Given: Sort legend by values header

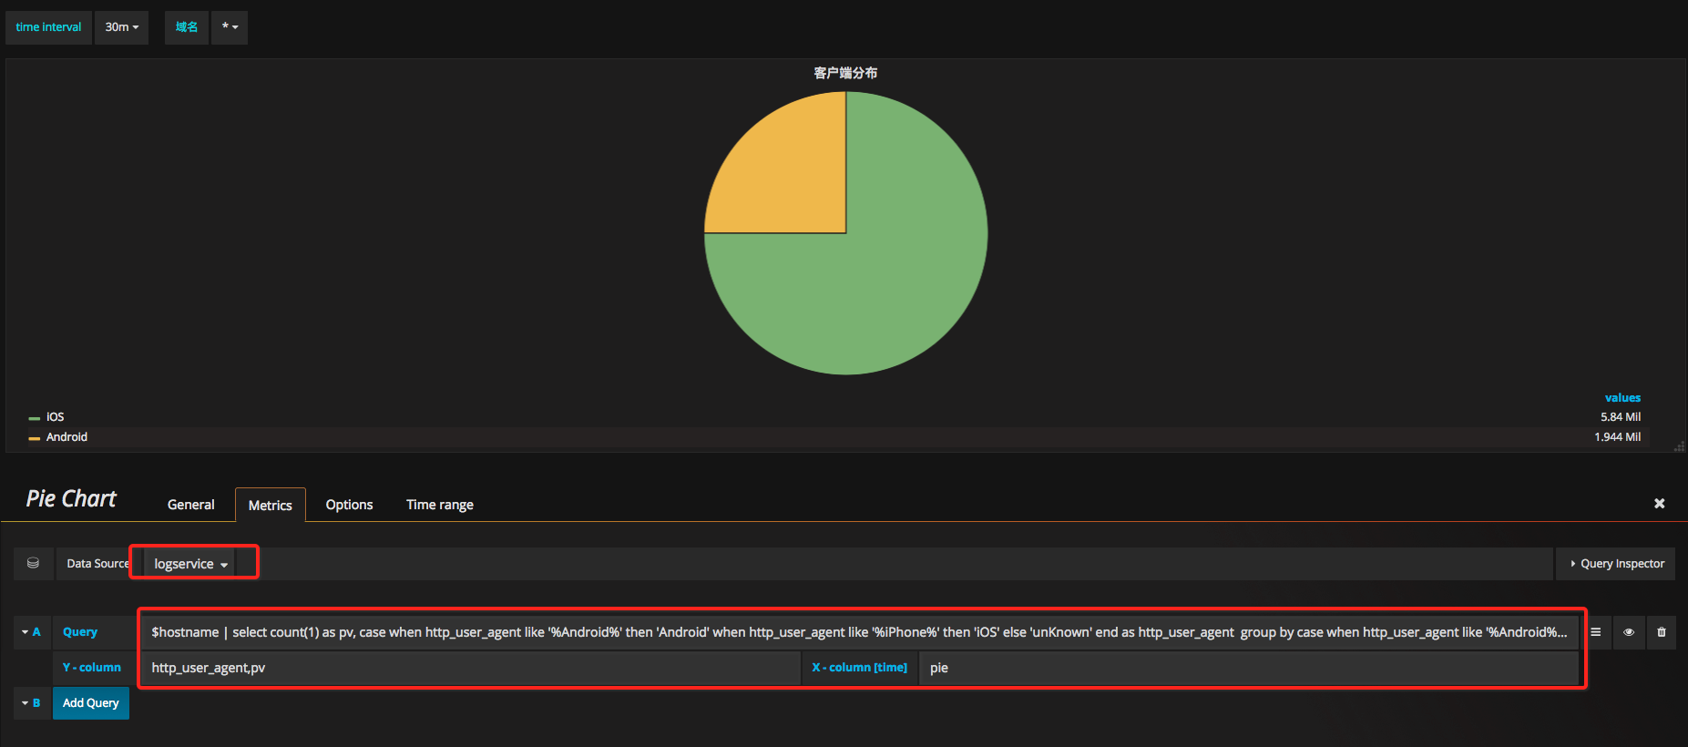Looking at the screenshot, I should tap(1622, 398).
